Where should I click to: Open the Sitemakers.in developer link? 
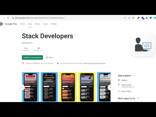[27, 43]
